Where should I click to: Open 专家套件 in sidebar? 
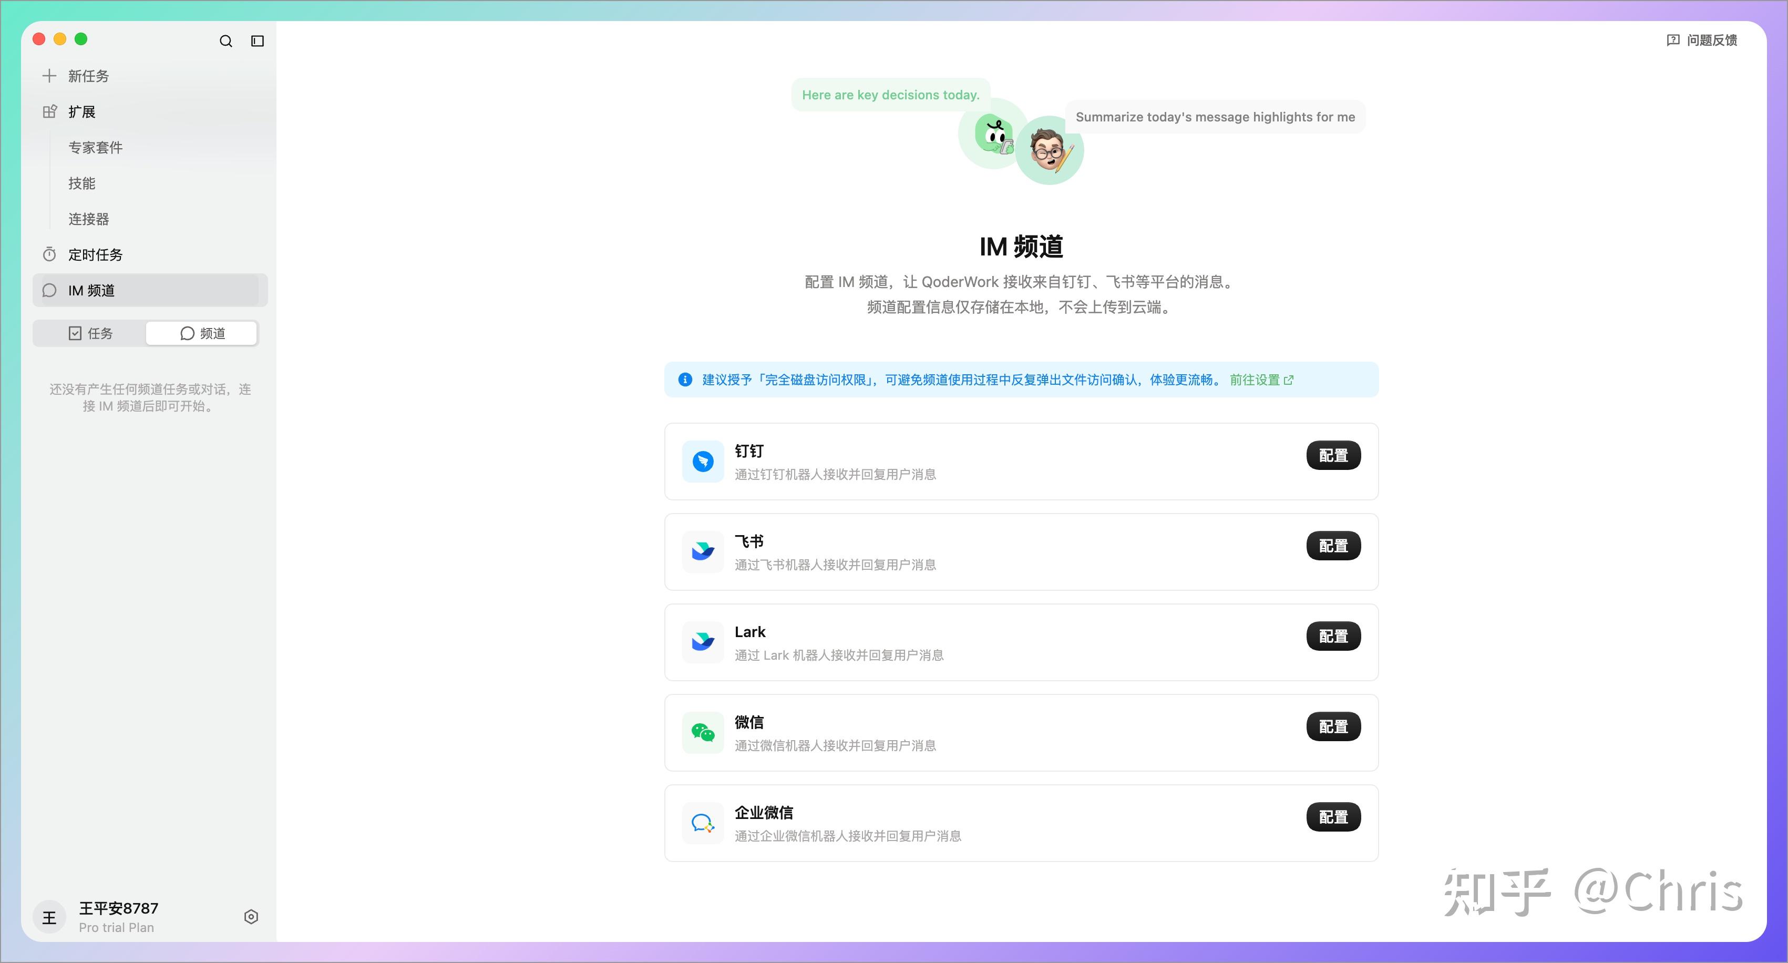click(95, 147)
